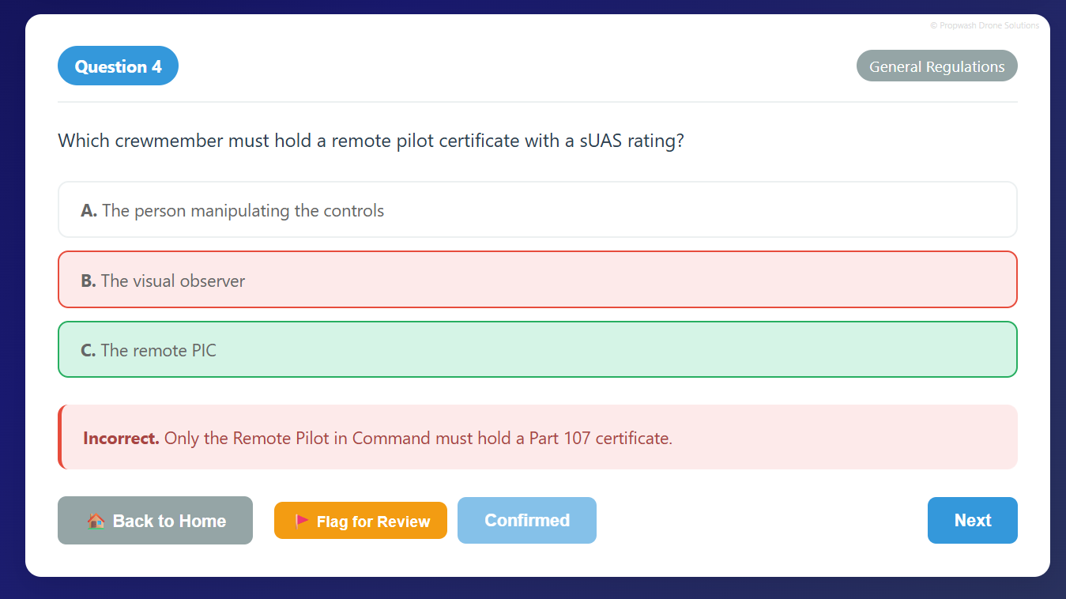Open the General Regulations category tag
The width and height of the screenshot is (1066, 599).
coord(936,66)
